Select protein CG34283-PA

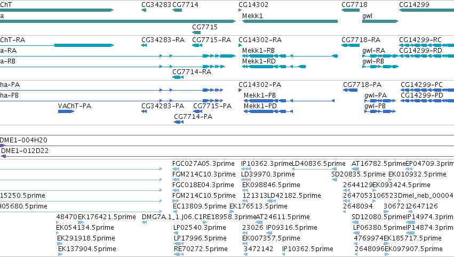coord(162,106)
